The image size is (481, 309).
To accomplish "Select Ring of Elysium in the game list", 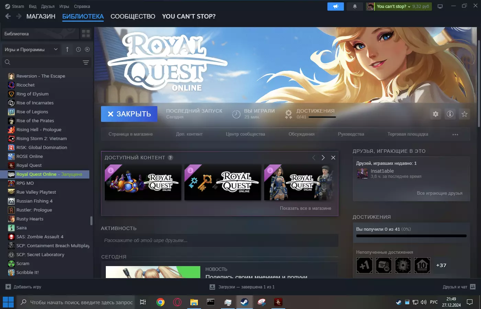I will coord(48,94).
